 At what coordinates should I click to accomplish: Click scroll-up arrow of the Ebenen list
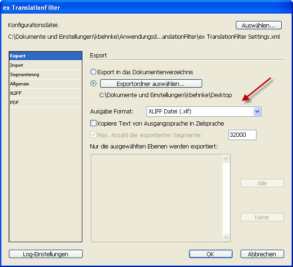[x=226, y=159]
